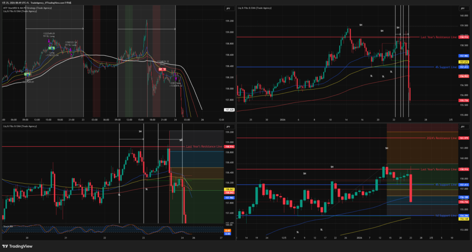
Task: Click the red 161.979 price tag
Action: 463,138
